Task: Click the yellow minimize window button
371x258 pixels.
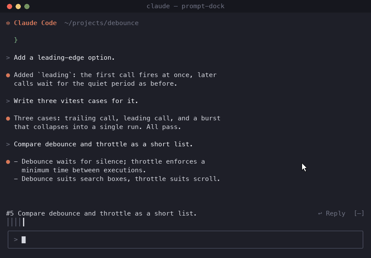Action: 18,6
